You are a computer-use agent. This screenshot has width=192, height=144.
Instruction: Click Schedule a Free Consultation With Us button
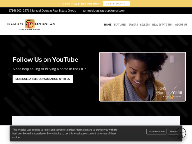coord(43,79)
